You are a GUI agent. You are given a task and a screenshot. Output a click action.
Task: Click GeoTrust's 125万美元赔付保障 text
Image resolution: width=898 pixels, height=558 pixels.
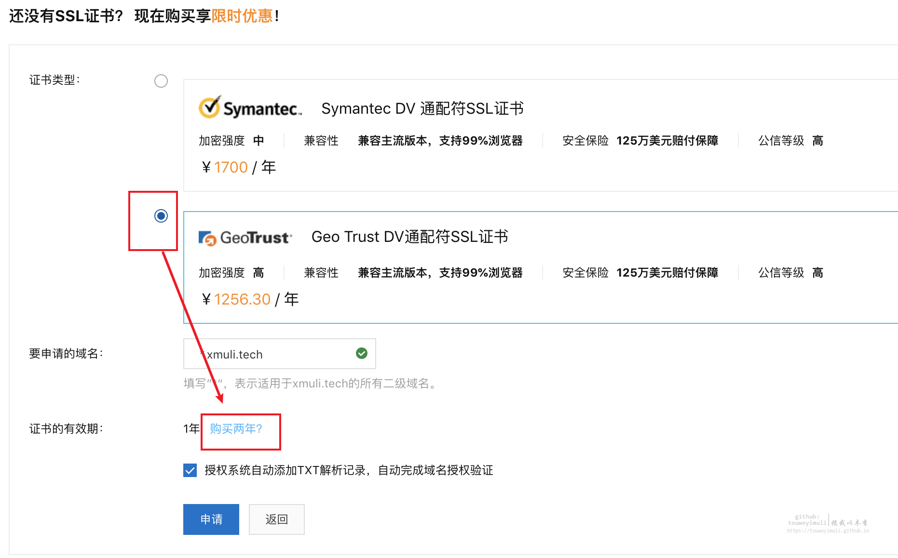[x=667, y=273]
